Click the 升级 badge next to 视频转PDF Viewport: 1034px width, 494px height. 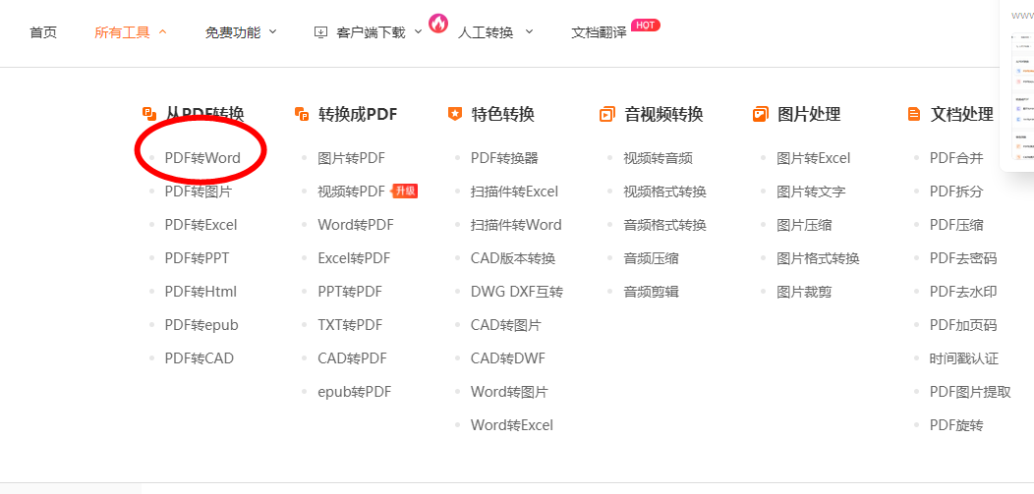click(x=405, y=192)
